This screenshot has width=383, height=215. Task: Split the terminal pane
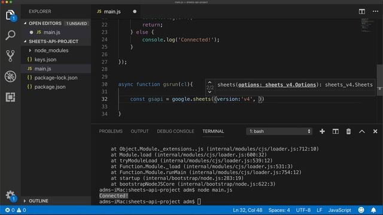pos(335,131)
